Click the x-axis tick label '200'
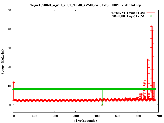Screen dimensions: 164x123 (55, 116)
